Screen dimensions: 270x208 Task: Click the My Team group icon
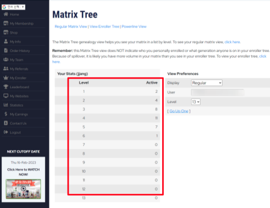(6, 59)
